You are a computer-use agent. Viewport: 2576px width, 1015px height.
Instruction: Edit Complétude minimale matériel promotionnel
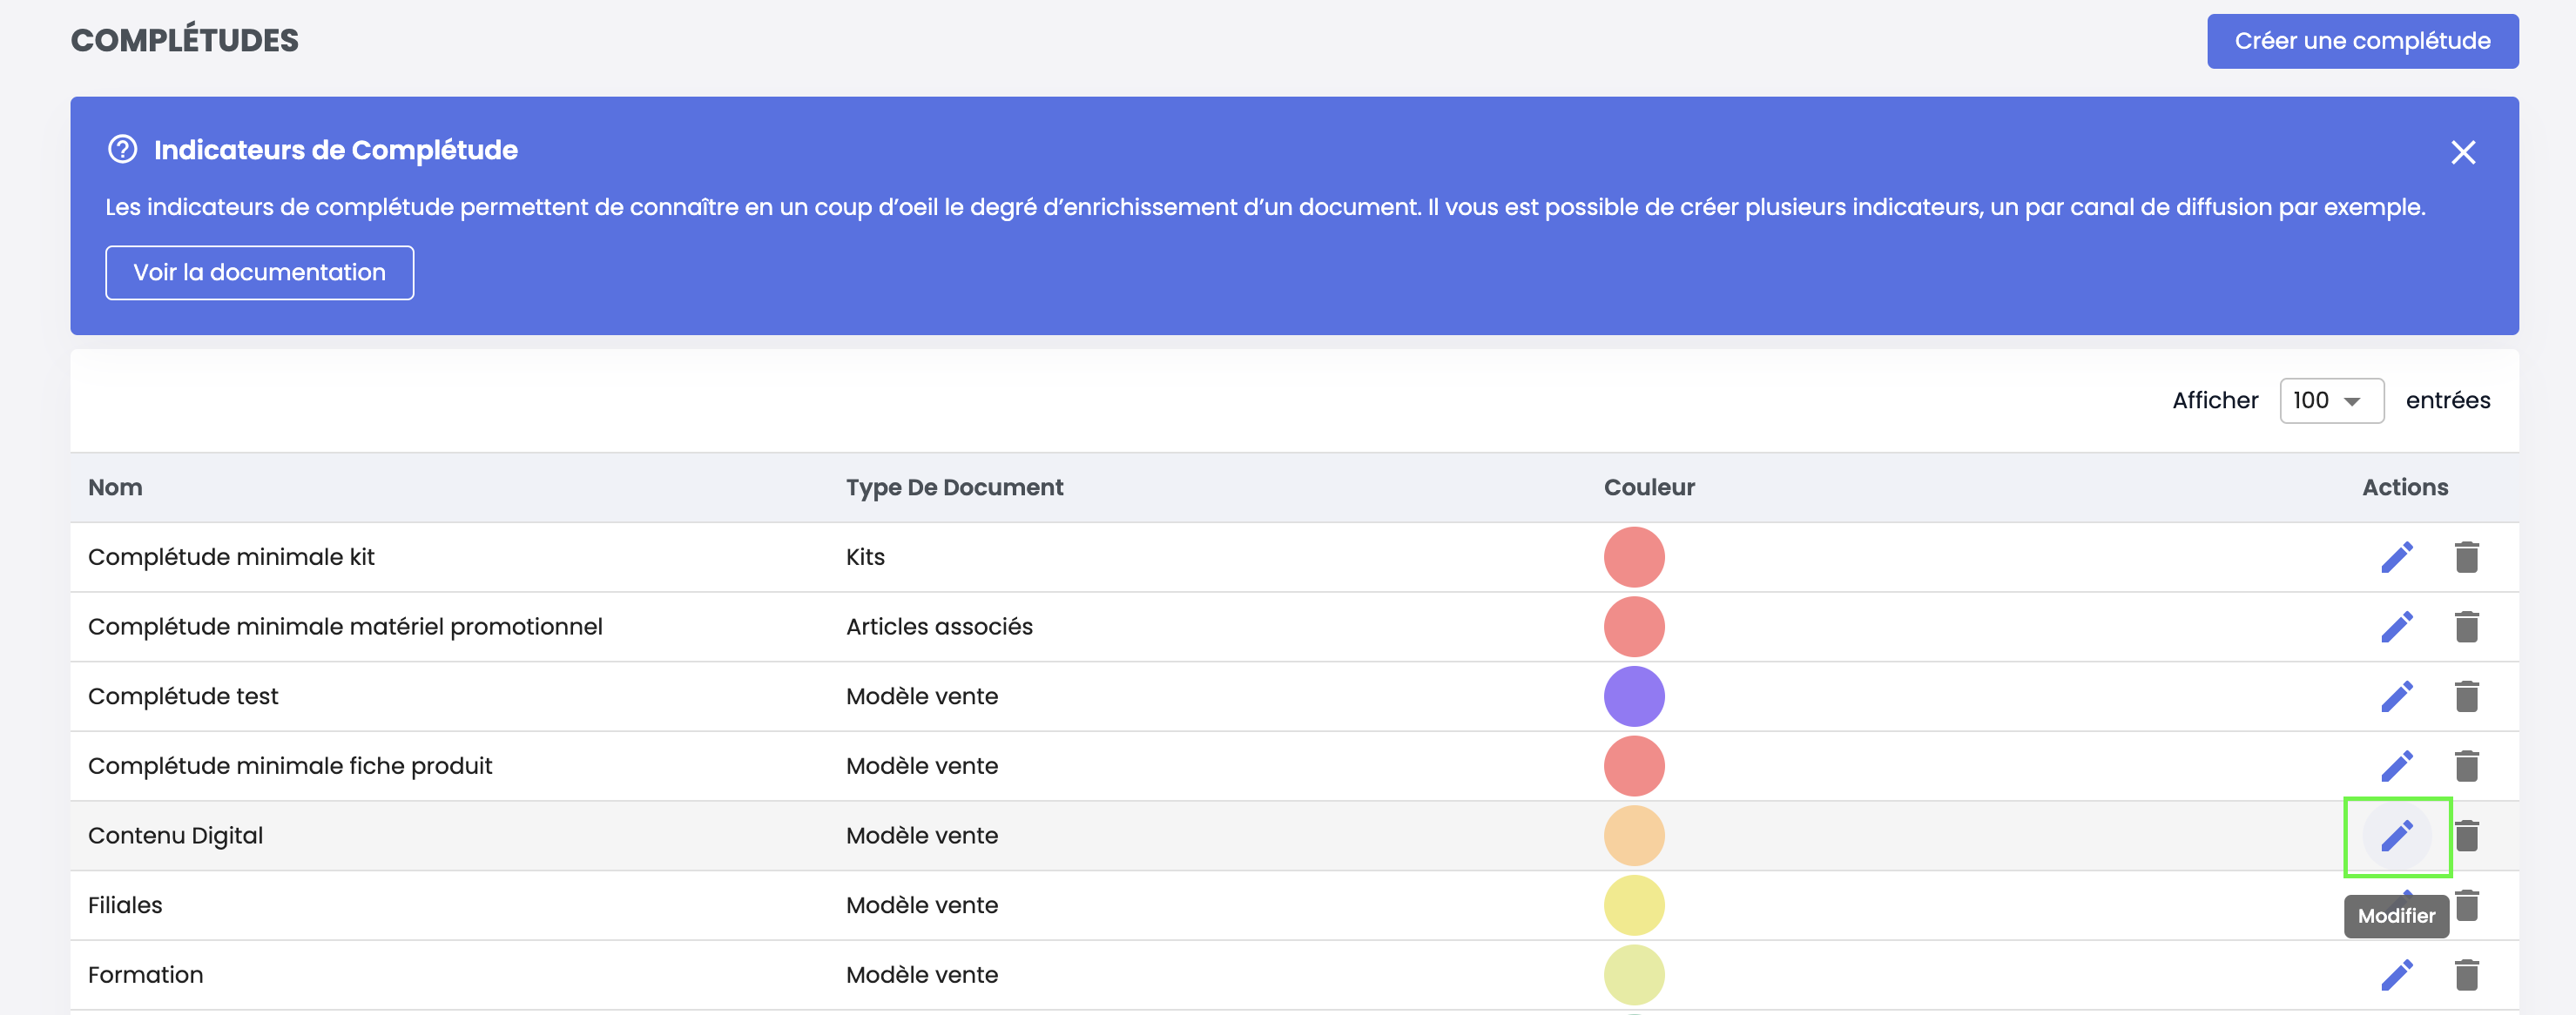point(2396,627)
